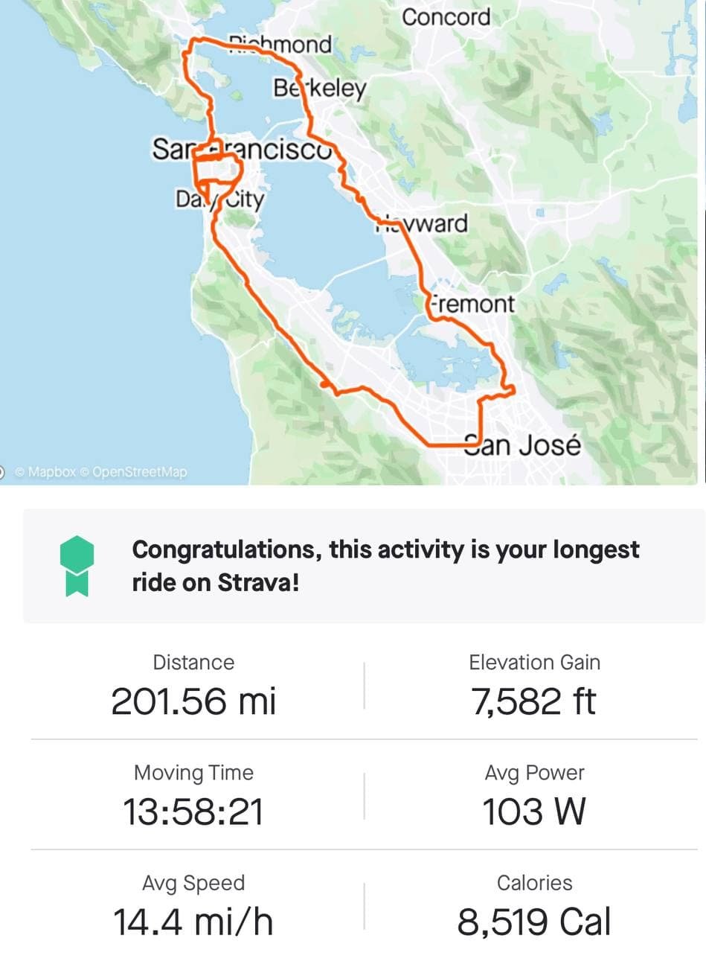Click the 7,582 ft elevation gain value
Image resolution: width=706 pixels, height=953 pixels.
(x=534, y=701)
